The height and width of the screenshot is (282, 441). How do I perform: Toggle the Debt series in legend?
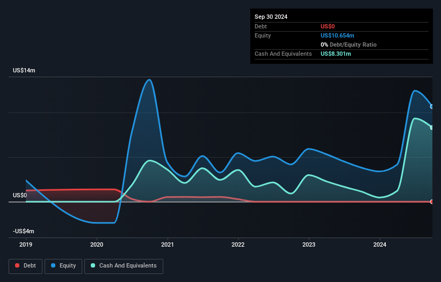point(26,266)
